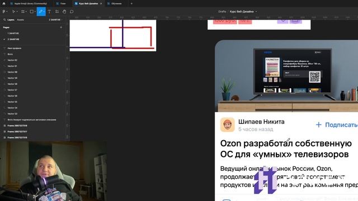Select the Rectangle shape tool
This screenshot has width=358, height=201.
[32, 11]
